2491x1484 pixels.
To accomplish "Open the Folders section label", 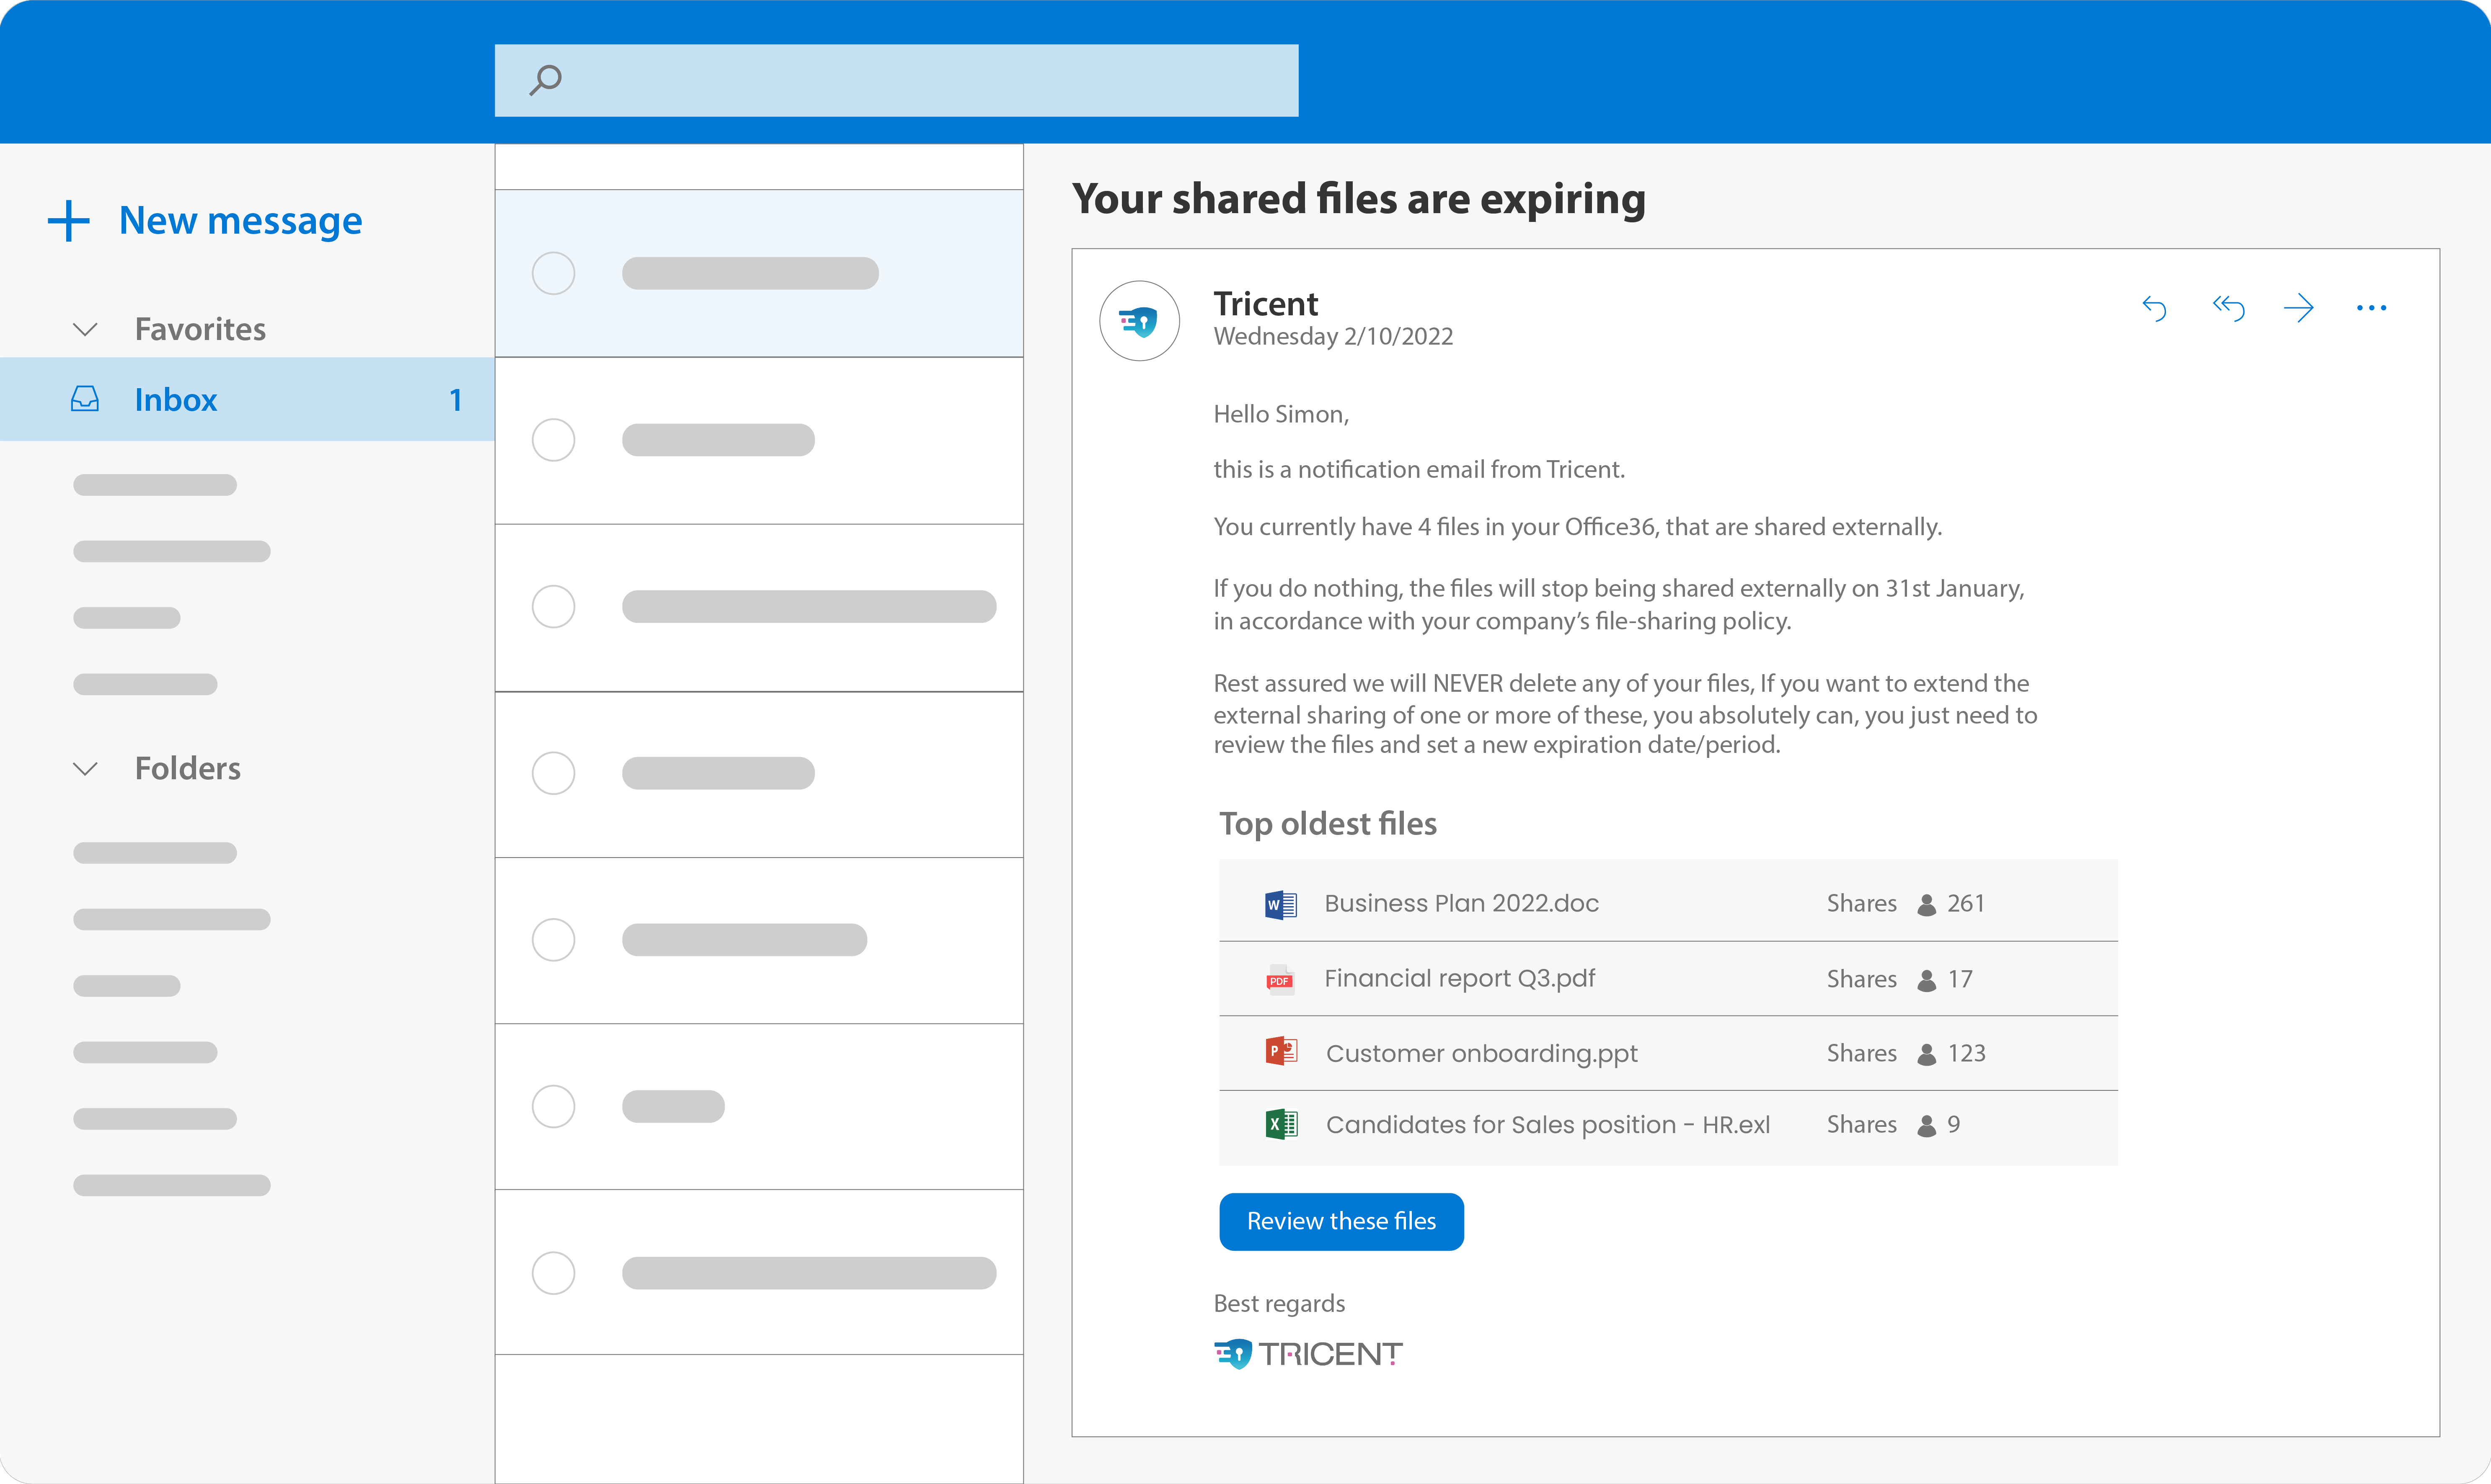I will [x=188, y=768].
